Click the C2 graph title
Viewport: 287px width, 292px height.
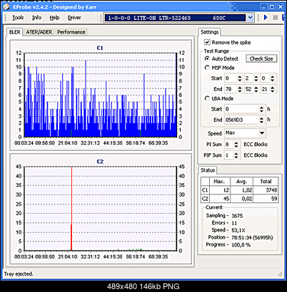point(100,162)
